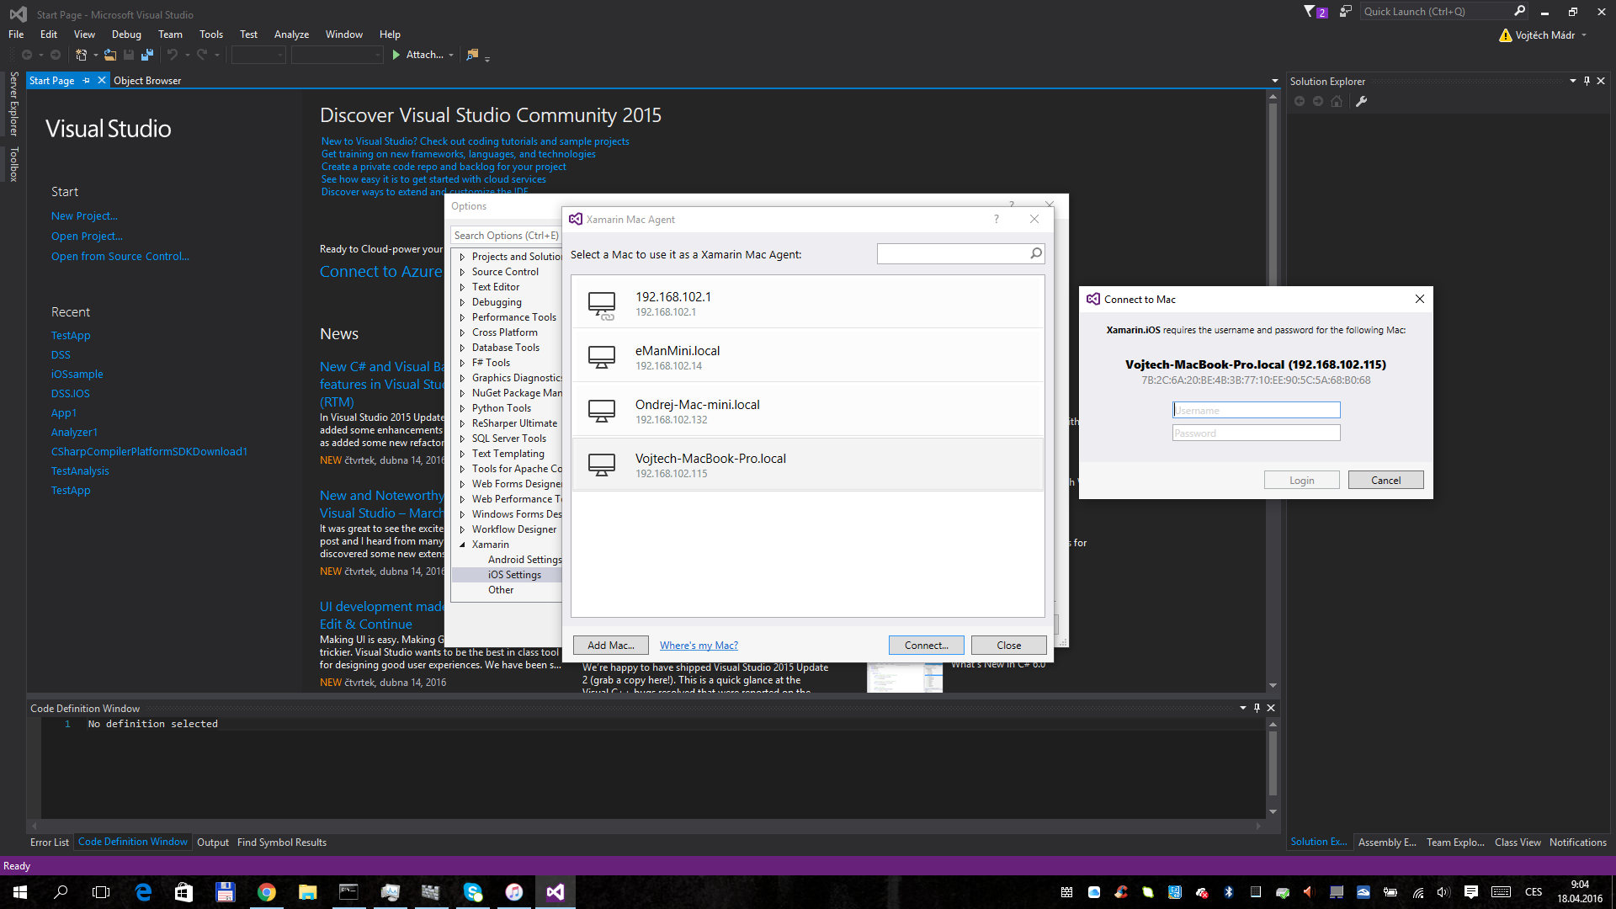This screenshot has height=909, width=1616.
Task: Open Chrome from the taskbar
Action: pyautogui.click(x=267, y=892)
